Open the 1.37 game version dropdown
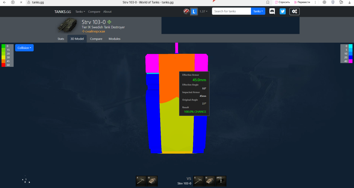Image resolution: width=354 pixels, height=188 pixels. 203,11
